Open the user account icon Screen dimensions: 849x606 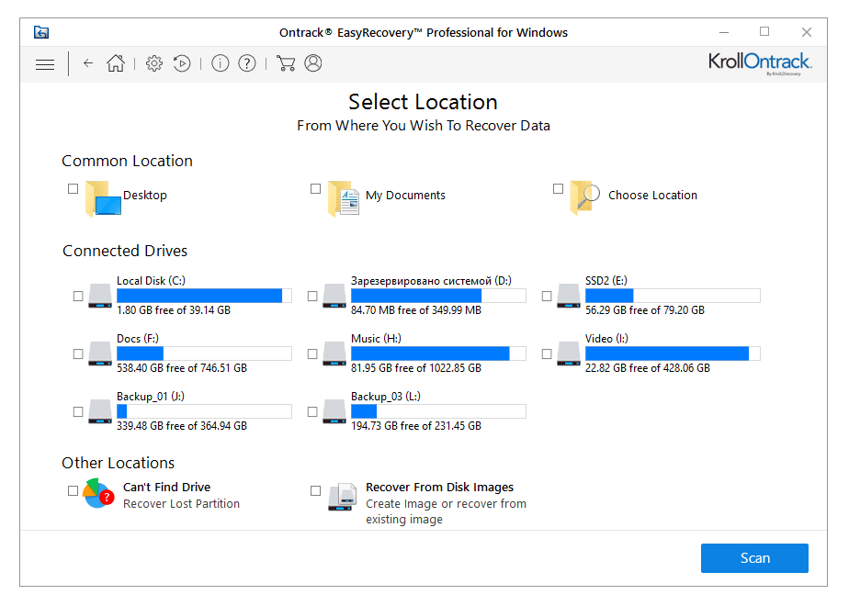pos(313,63)
